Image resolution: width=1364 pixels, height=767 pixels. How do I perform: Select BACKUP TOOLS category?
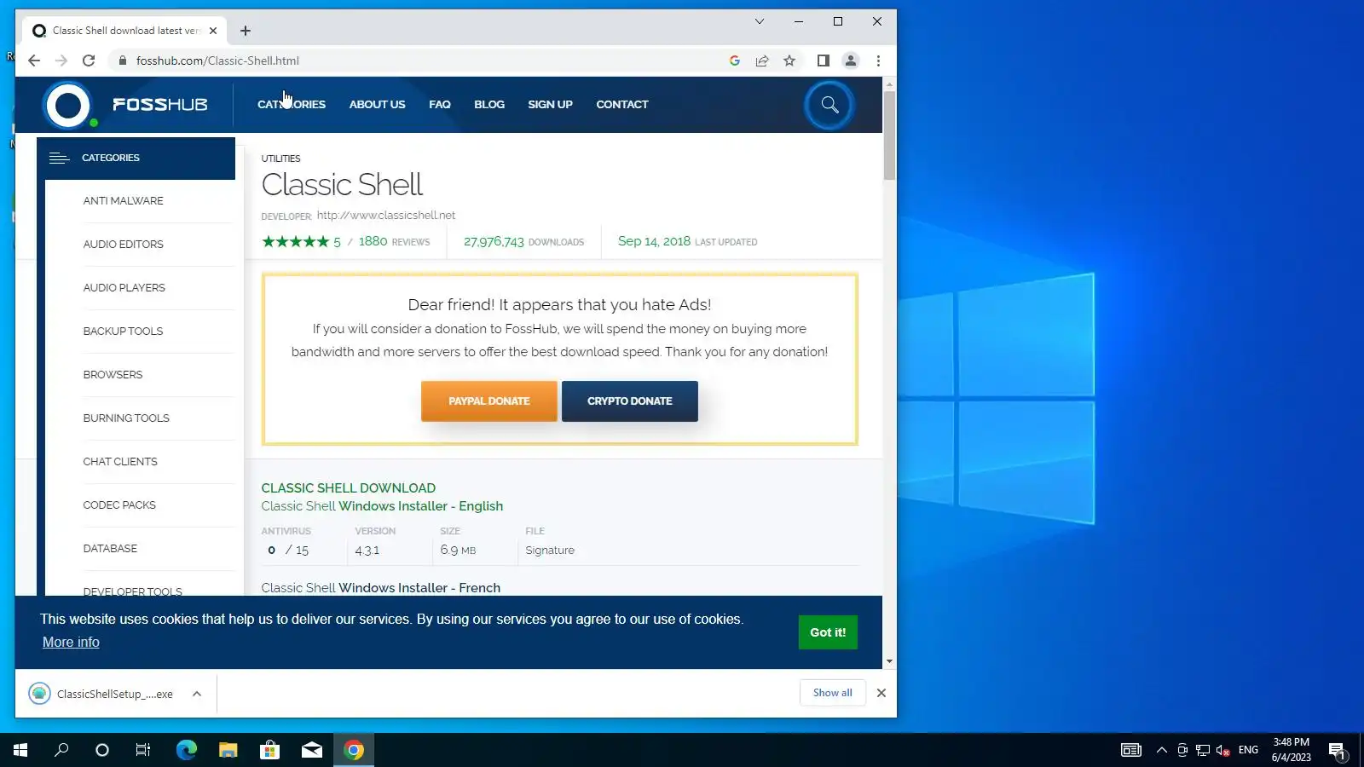click(x=123, y=332)
